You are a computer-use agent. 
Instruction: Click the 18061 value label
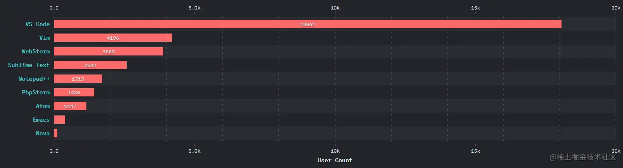click(308, 24)
